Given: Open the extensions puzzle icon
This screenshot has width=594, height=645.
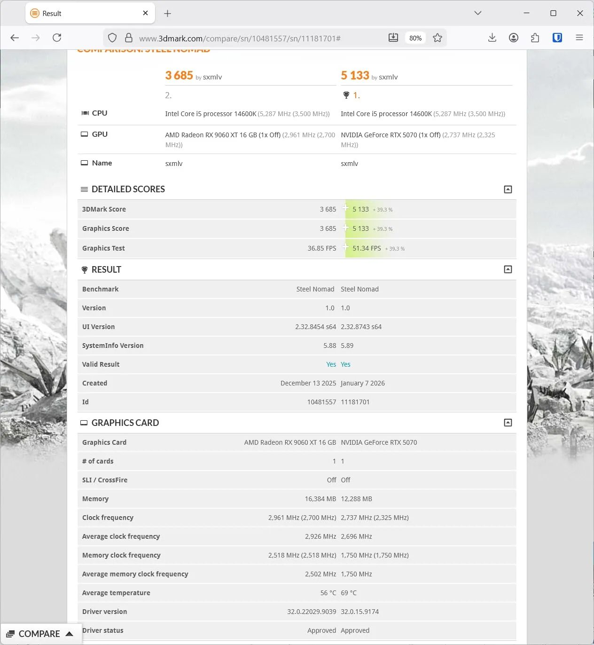Looking at the screenshot, I should [x=535, y=38].
